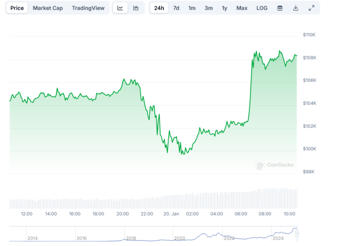The height and width of the screenshot is (246, 339).
Task: Click the range slider handle in navigator
Action: coord(297,234)
